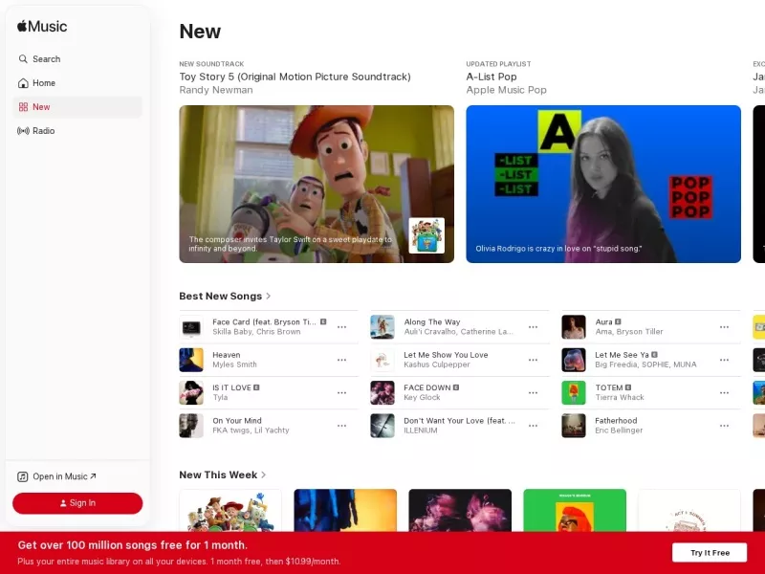Click the Apple Music logo
The width and height of the screenshot is (765, 574).
coord(42,27)
